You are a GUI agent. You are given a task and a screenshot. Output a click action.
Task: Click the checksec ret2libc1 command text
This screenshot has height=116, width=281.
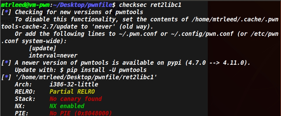(x=150, y=5)
